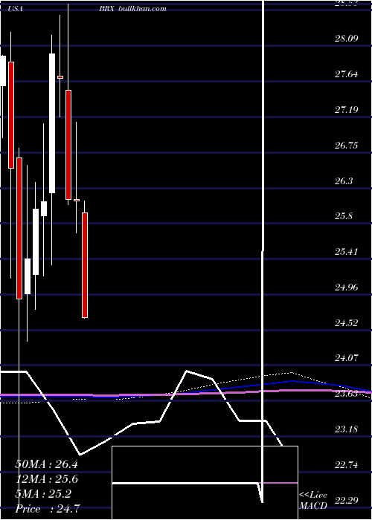Click the 26.75 price axis label
Image resolution: width=372 pixels, height=520 pixels.
[x=347, y=146]
